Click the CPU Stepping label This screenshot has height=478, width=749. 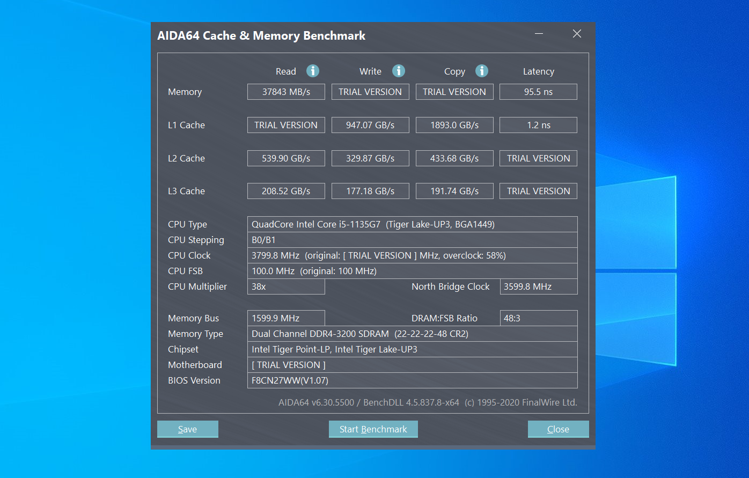click(x=196, y=240)
